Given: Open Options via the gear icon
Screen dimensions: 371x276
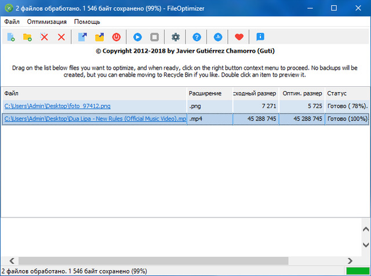Looking at the screenshot, I should [x=175, y=37].
